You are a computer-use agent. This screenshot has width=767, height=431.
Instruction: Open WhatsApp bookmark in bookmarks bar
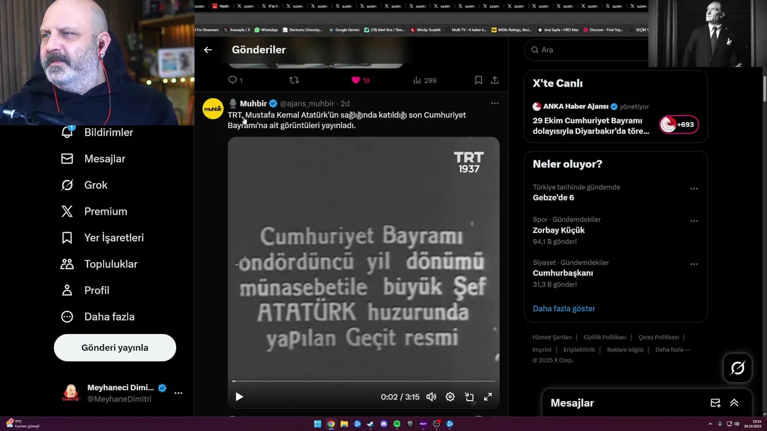266,30
